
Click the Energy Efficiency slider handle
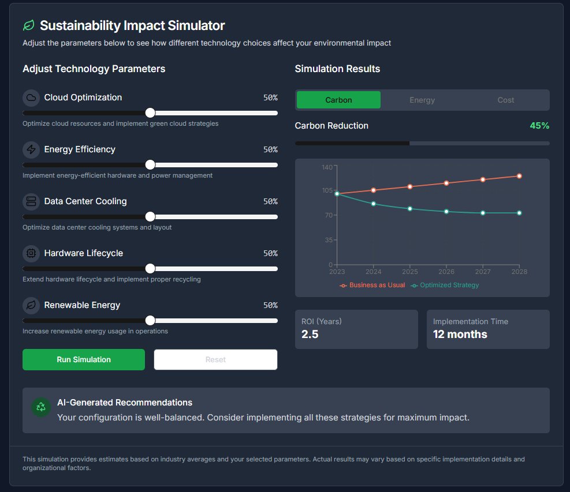tap(150, 165)
